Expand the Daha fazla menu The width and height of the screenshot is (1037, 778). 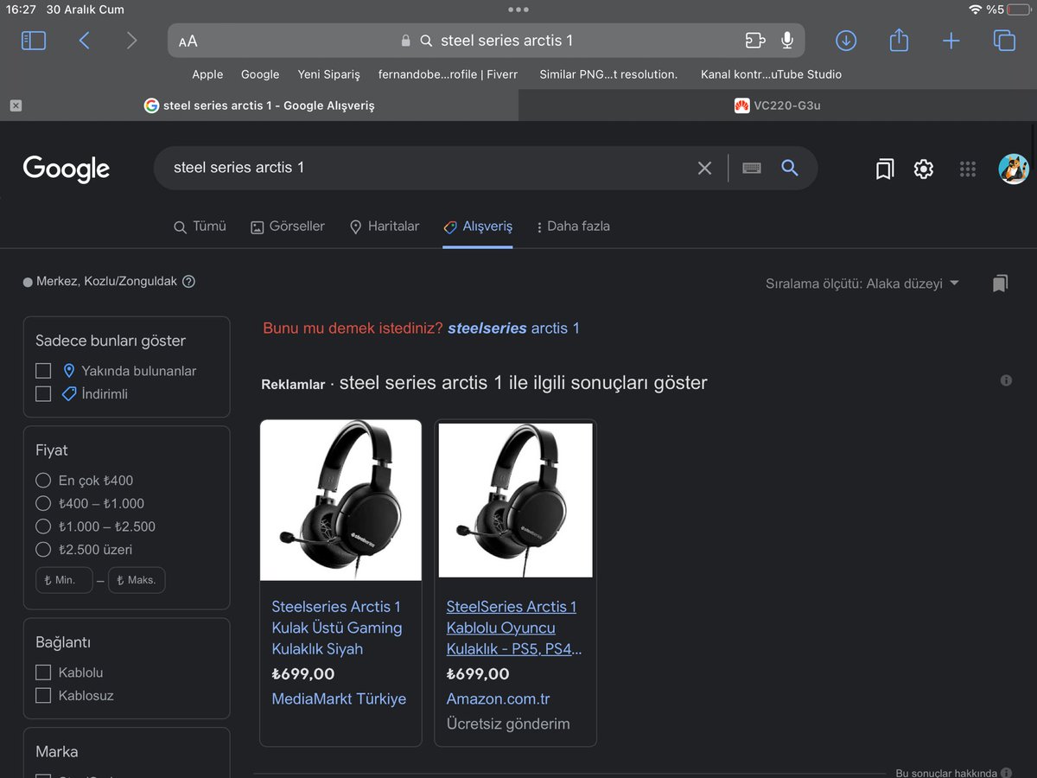coord(573,226)
